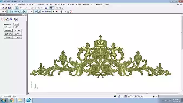Open the first Navigator tab icon (stacked frames)
Image resolution: width=183 pixels, height=103 pixels.
tap(2, 19)
